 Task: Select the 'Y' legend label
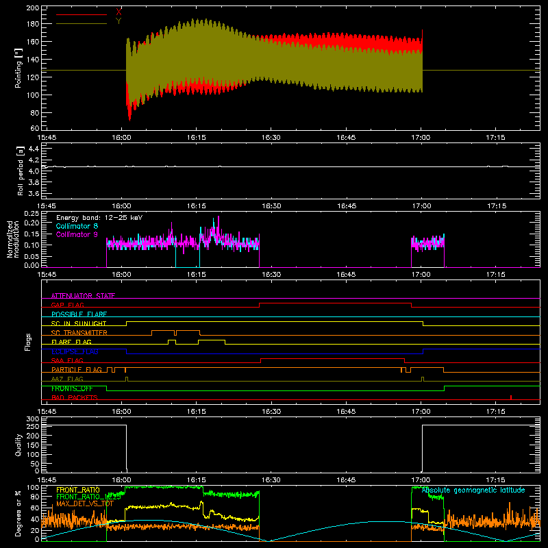pos(119,21)
